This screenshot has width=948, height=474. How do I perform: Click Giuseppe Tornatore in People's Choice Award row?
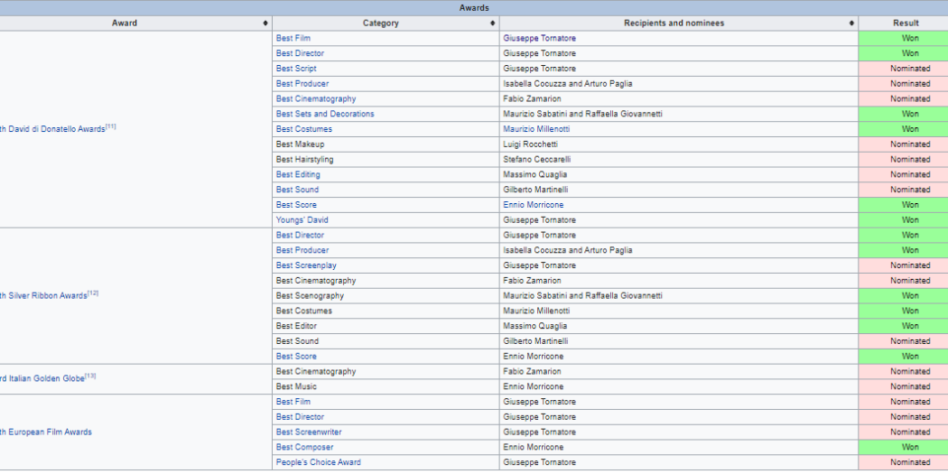point(539,462)
